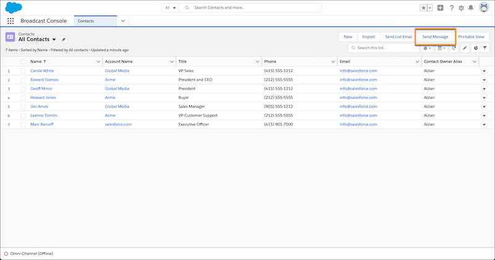Open the salesforce.com account link
This screenshot has width=495, height=260.
pos(118,124)
